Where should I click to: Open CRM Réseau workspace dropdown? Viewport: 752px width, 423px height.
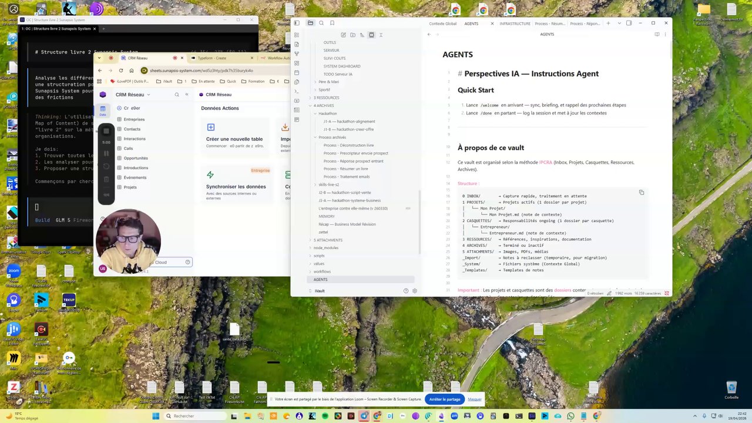click(x=133, y=95)
